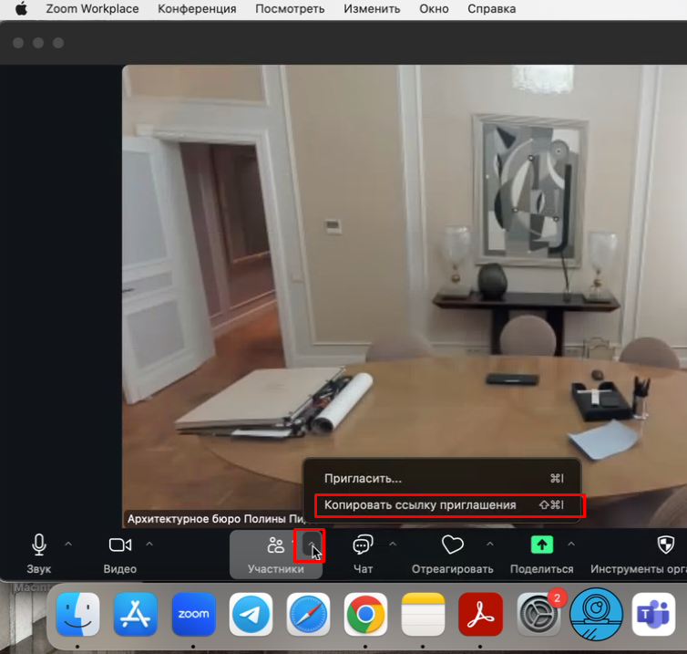Viewport: 687px width, 654px height.
Task: Select Пригласить... in the popup menu
Action: pos(363,478)
